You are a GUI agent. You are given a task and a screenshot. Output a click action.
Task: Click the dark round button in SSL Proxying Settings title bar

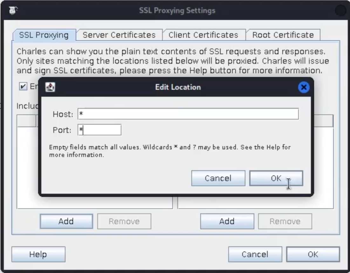pyautogui.click(x=340, y=10)
